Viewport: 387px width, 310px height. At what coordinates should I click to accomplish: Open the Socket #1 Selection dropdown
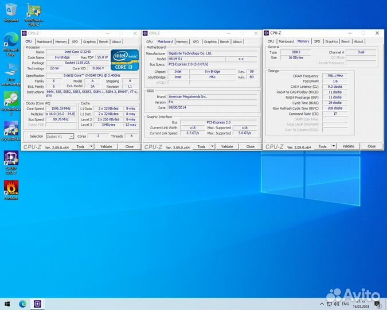pyautogui.click(x=60, y=137)
